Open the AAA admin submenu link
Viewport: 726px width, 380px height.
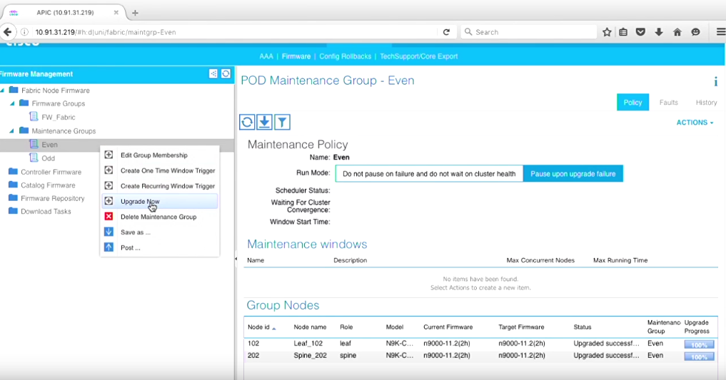pos(266,56)
